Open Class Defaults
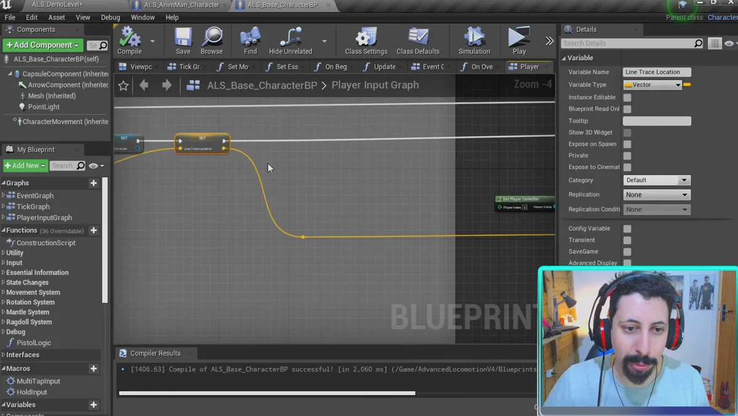 coord(418,38)
